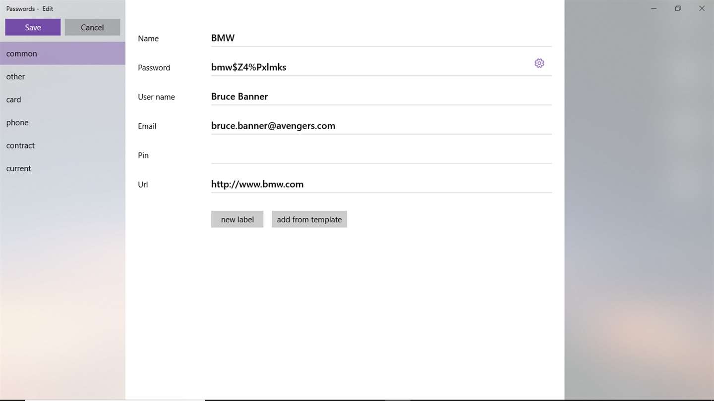Screen dimensions: 714x401
Task: Focus the empty Pin field
Action: pyautogui.click(x=381, y=155)
